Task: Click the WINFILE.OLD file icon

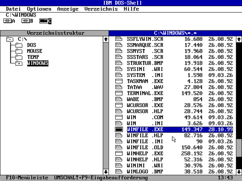Action: click(x=119, y=147)
